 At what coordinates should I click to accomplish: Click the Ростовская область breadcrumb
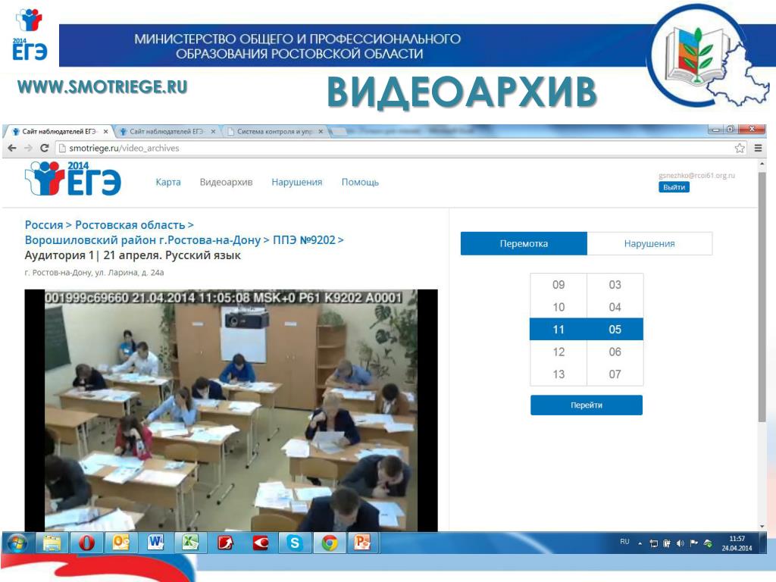130,224
